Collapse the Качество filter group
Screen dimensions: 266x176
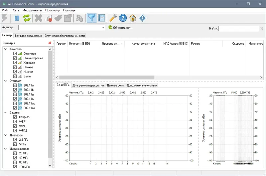(6, 49)
